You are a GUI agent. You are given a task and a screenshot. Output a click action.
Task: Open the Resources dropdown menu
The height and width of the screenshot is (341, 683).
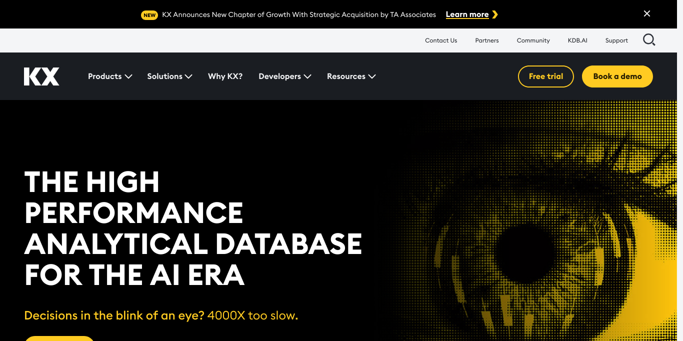pos(351,76)
